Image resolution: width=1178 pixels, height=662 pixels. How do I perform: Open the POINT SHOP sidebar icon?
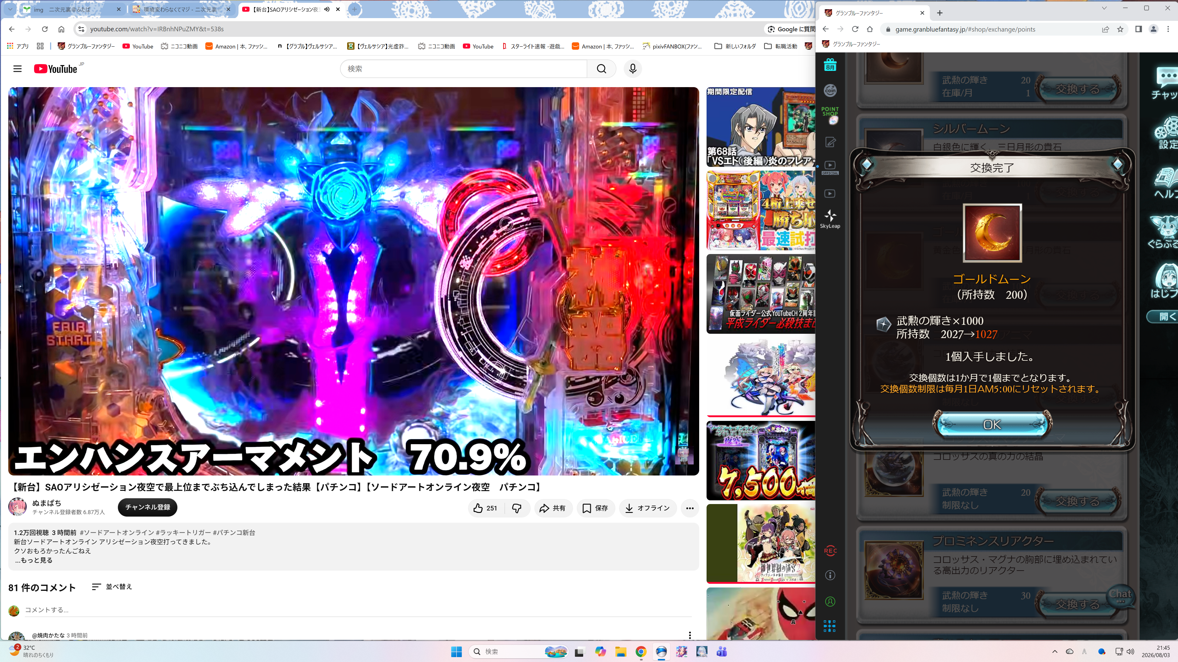coord(830,115)
